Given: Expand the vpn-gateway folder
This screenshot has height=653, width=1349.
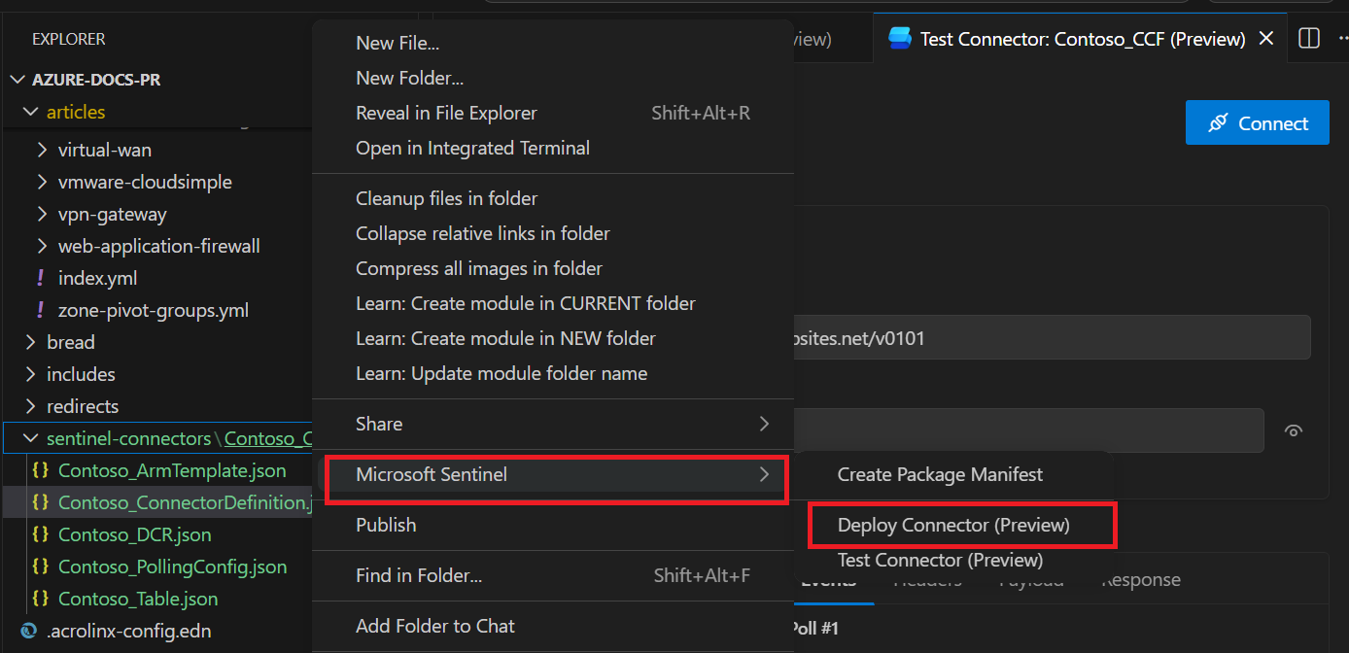Looking at the screenshot, I should tap(42, 214).
